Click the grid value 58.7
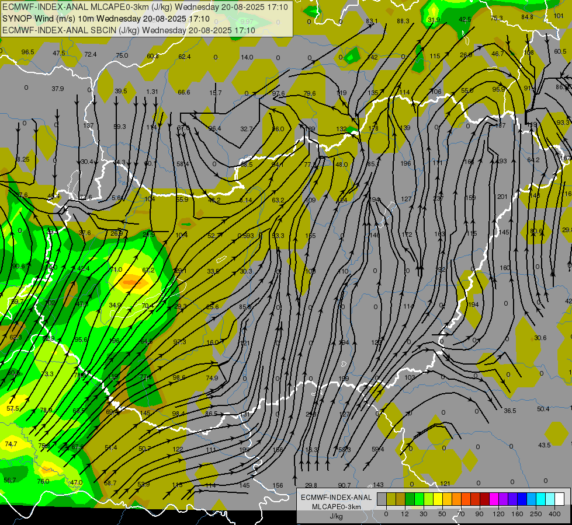Viewport: 572px width, 525px height. click(110, 483)
